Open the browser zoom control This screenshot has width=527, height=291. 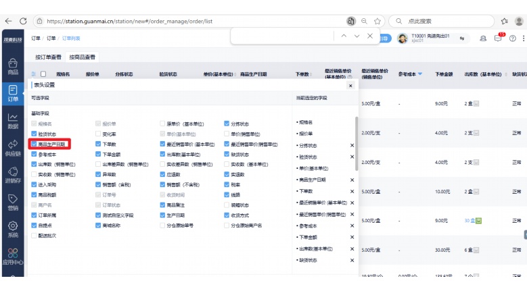point(365,21)
